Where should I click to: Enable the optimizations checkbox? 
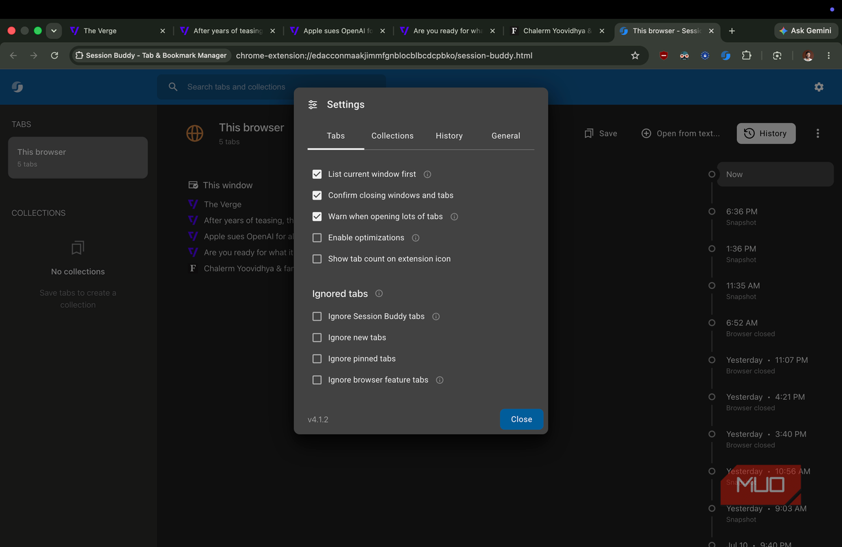pos(317,238)
